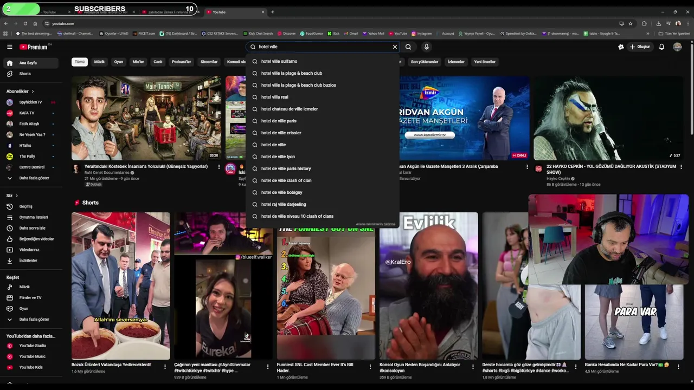Click the YouTube Premium logo
The image size is (694, 390).
33,47
